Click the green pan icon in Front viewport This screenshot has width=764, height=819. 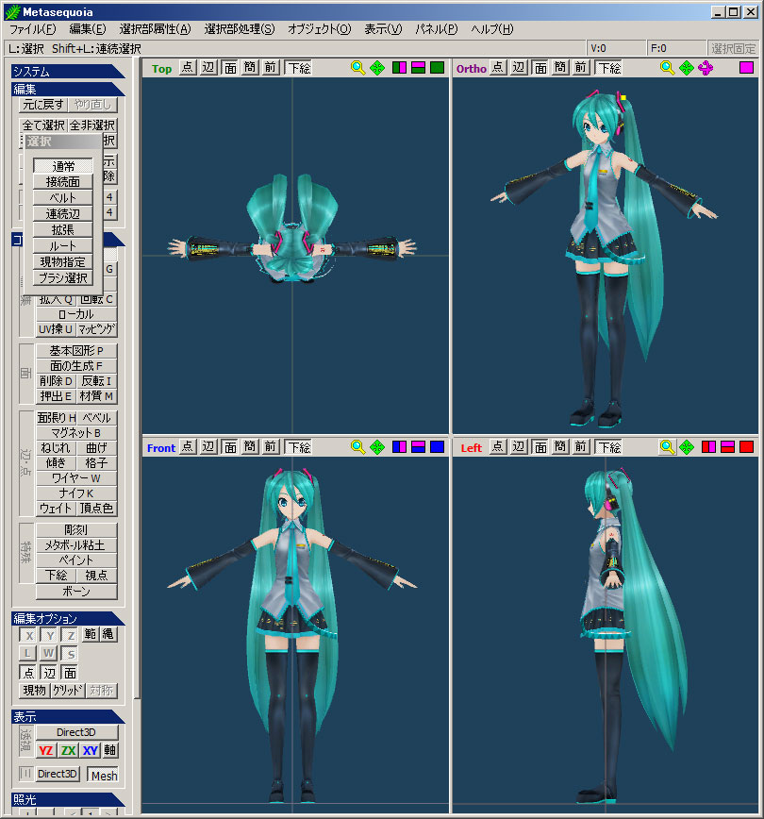coord(377,447)
